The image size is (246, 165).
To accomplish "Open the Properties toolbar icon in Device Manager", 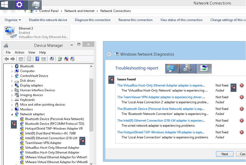I will [x=29, y=59].
